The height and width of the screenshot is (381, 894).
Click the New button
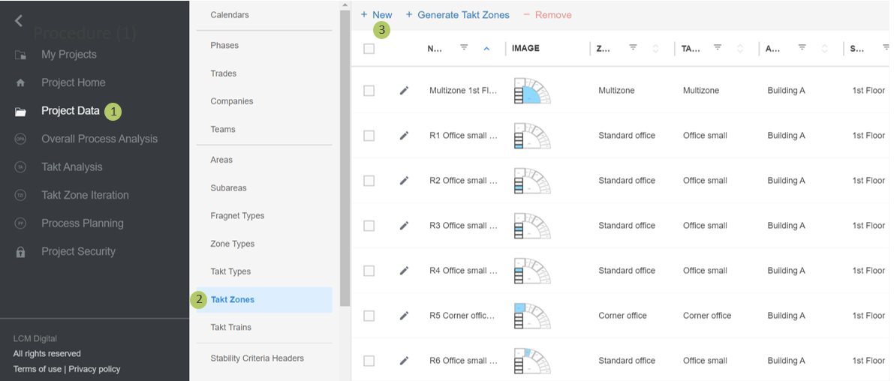coord(376,15)
